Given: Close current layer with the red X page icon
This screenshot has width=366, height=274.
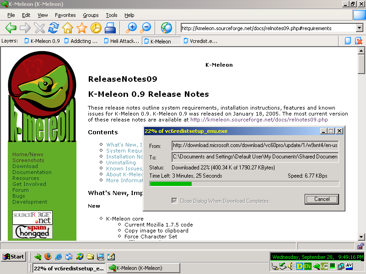Looking at the screenshot, I should pos(359,41).
